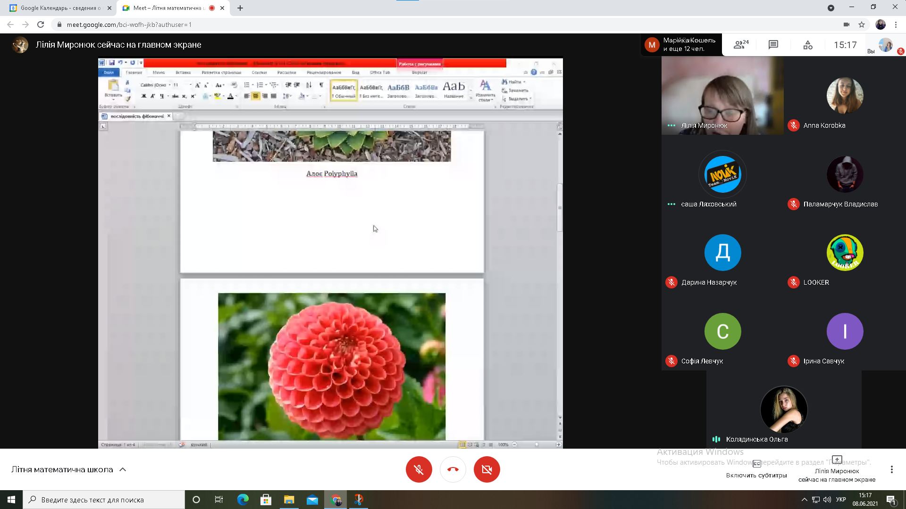
Task: Reload the Meet page
Action: 41,25
